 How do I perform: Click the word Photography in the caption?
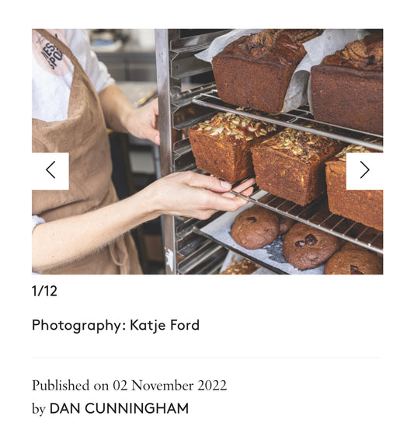77,325
